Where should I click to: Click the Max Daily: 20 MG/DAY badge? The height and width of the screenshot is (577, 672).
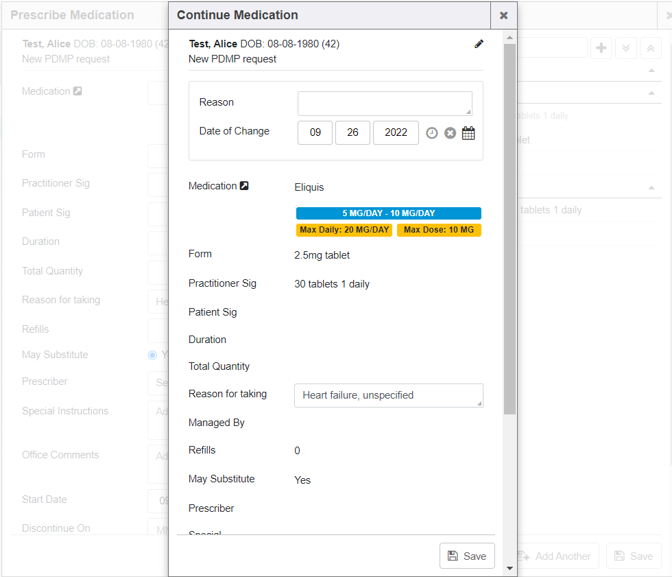point(344,230)
